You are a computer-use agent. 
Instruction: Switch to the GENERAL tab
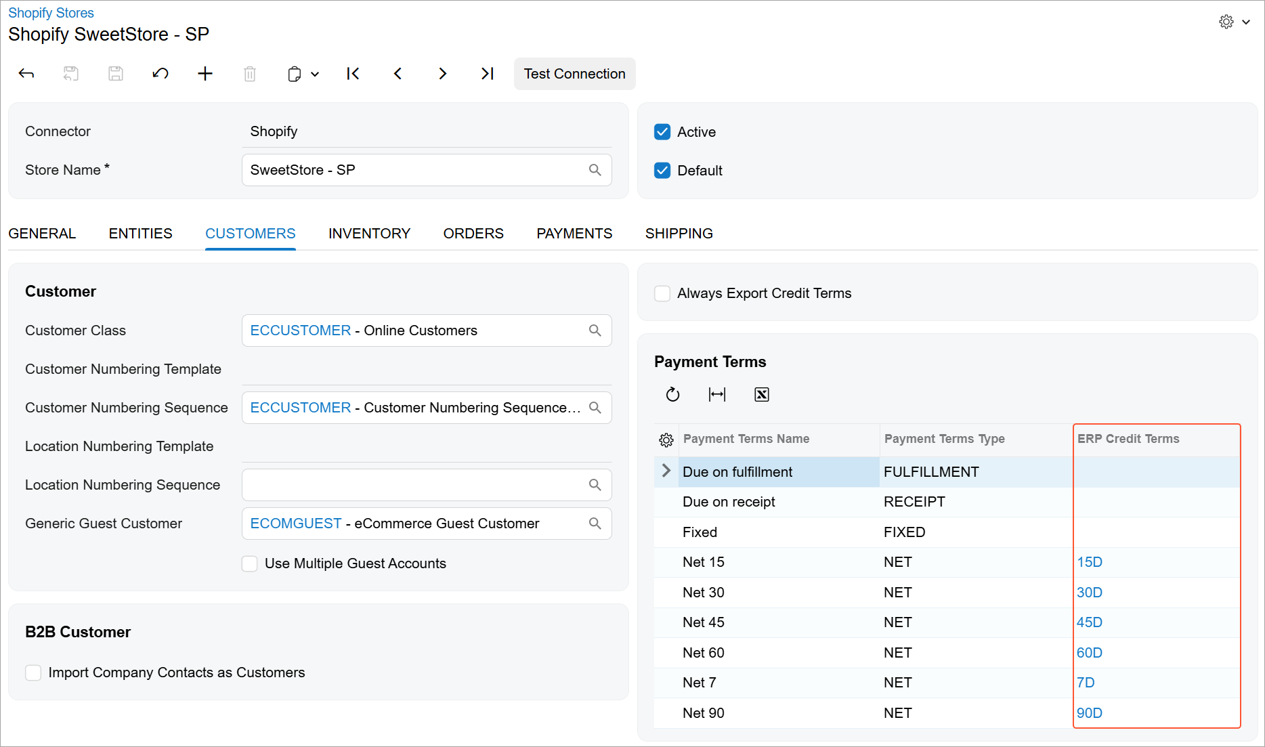coord(42,234)
